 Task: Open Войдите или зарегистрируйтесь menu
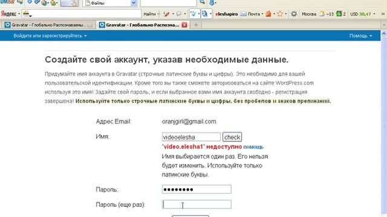(50, 36)
